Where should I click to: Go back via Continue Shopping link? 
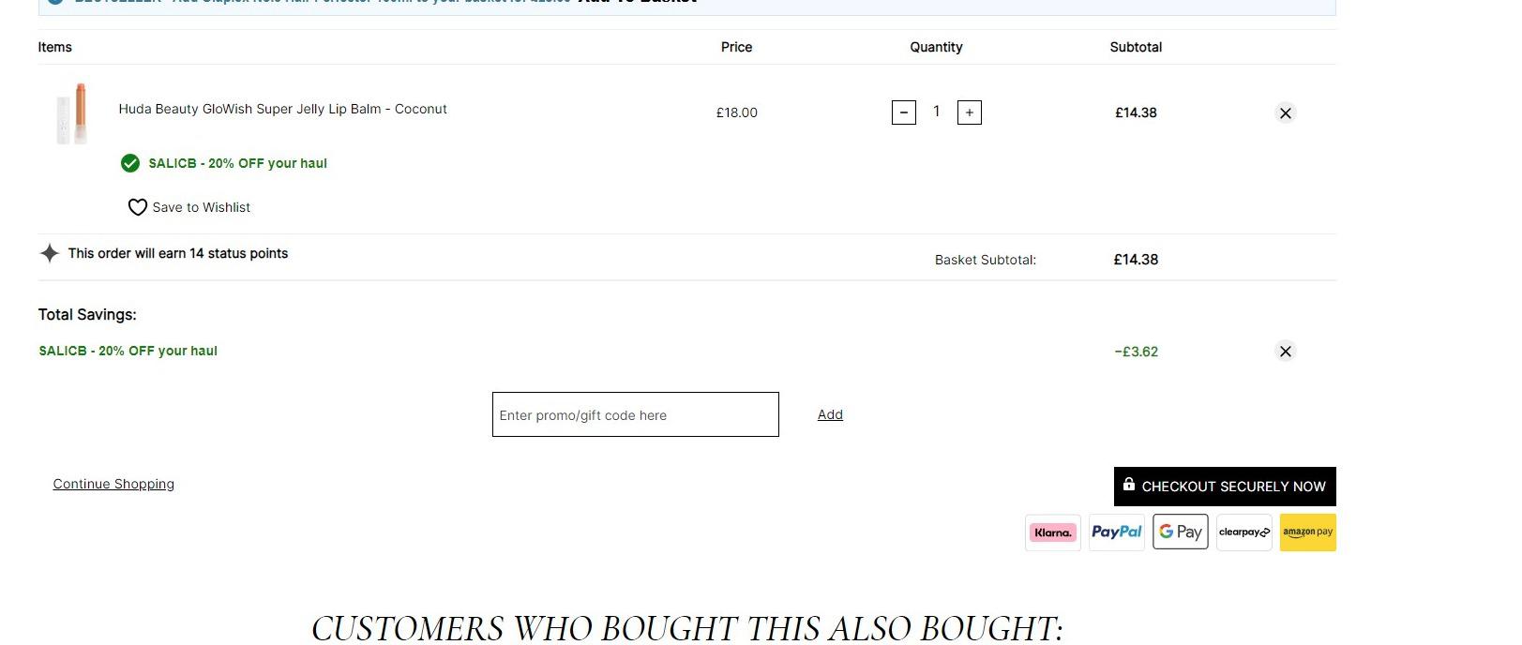tap(113, 484)
